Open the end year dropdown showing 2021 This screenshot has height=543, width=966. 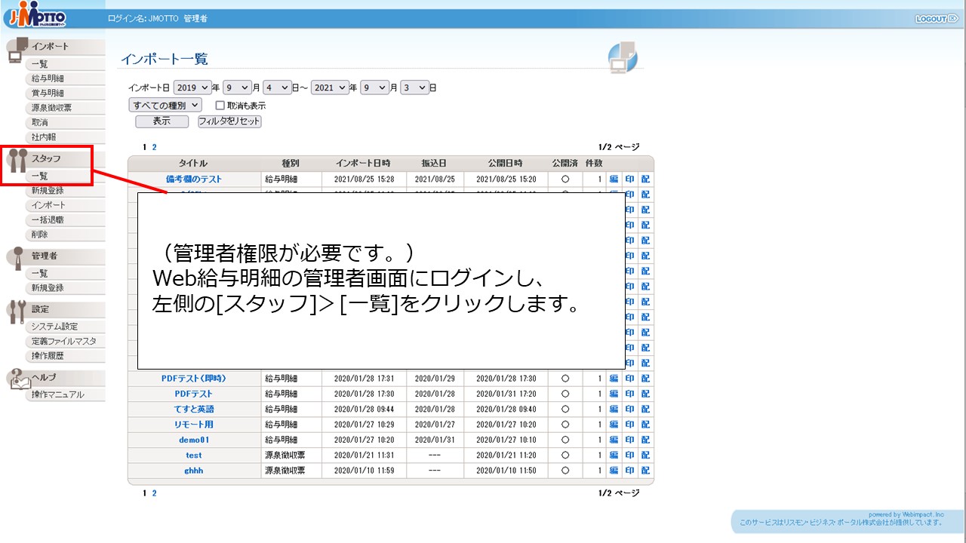[x=331, y=87]
